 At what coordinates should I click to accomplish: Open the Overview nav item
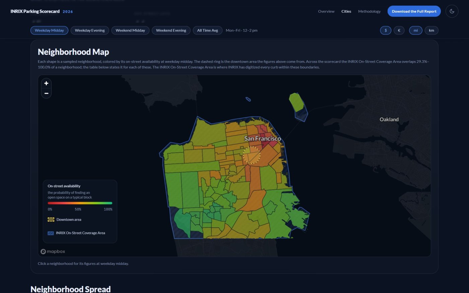coord(326,11)
